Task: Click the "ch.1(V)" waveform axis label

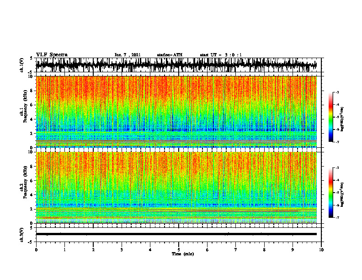Action: click(x=21, y=65)
